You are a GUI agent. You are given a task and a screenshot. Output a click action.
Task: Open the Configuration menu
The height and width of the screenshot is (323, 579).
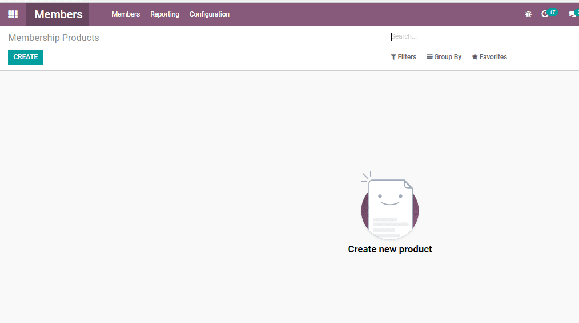pyautogui.click(x=210, y=14)
